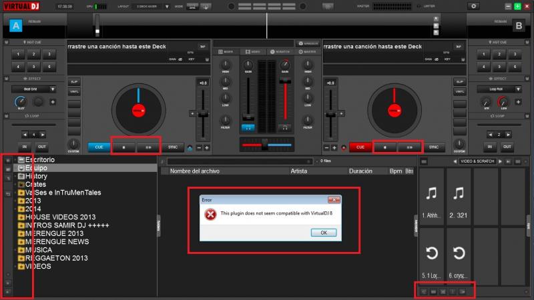Click SYNC on the left deck

click(173, 147)
